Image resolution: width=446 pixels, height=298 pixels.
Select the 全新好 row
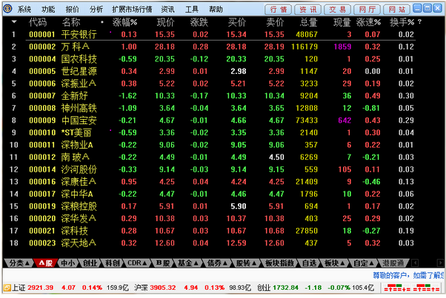click(x=212, y=95)
